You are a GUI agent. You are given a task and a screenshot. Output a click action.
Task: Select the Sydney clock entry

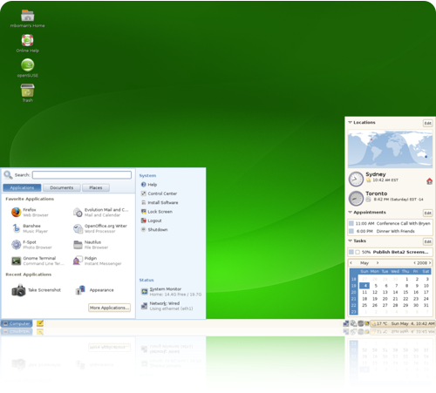(390, 179)
